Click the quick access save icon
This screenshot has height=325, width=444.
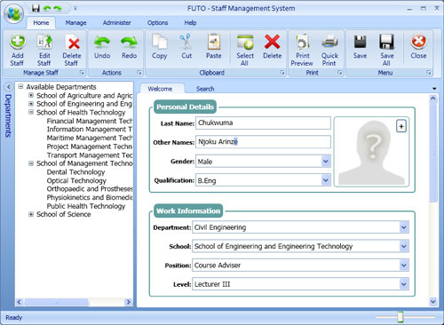(x=36, y=8)
